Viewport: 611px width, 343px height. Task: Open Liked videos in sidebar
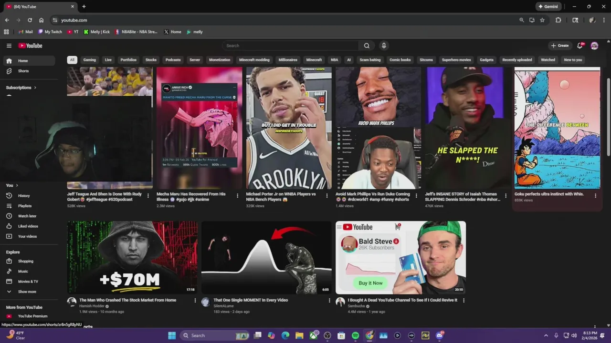(29, 226)
